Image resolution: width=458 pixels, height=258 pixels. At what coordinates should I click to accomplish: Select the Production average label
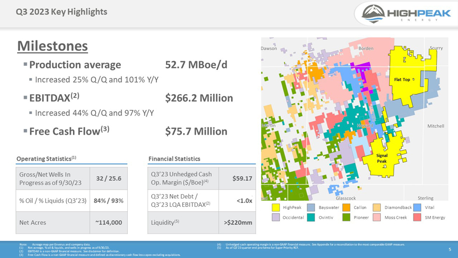click(x=75, y=65)
